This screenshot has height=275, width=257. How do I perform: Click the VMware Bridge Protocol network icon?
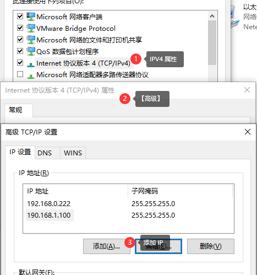click(x=31, y=28)
